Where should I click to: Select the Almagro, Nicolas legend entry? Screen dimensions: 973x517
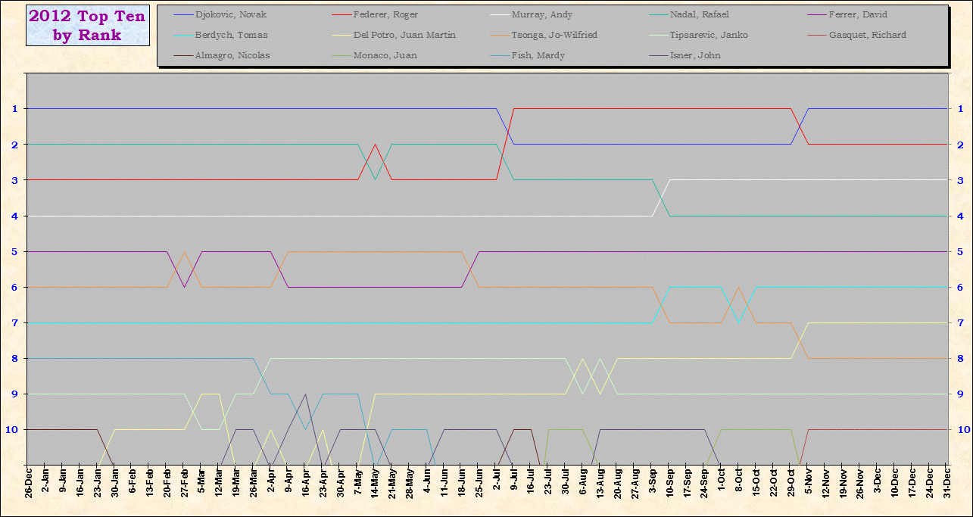[232, 55]
